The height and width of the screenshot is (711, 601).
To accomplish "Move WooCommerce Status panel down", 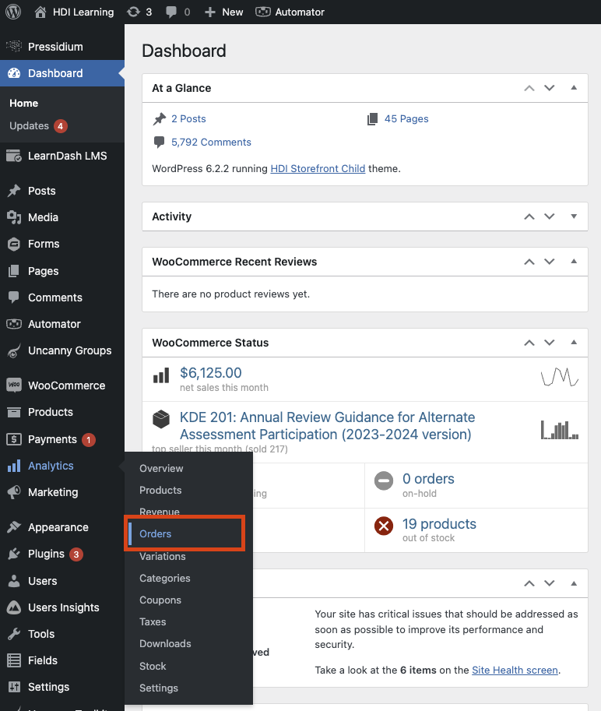I will [550, 343].
